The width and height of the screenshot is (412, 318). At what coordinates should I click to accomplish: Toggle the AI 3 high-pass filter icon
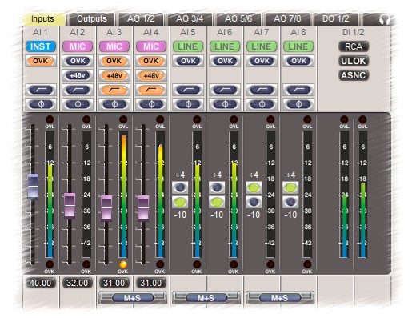tap(114, 90)
